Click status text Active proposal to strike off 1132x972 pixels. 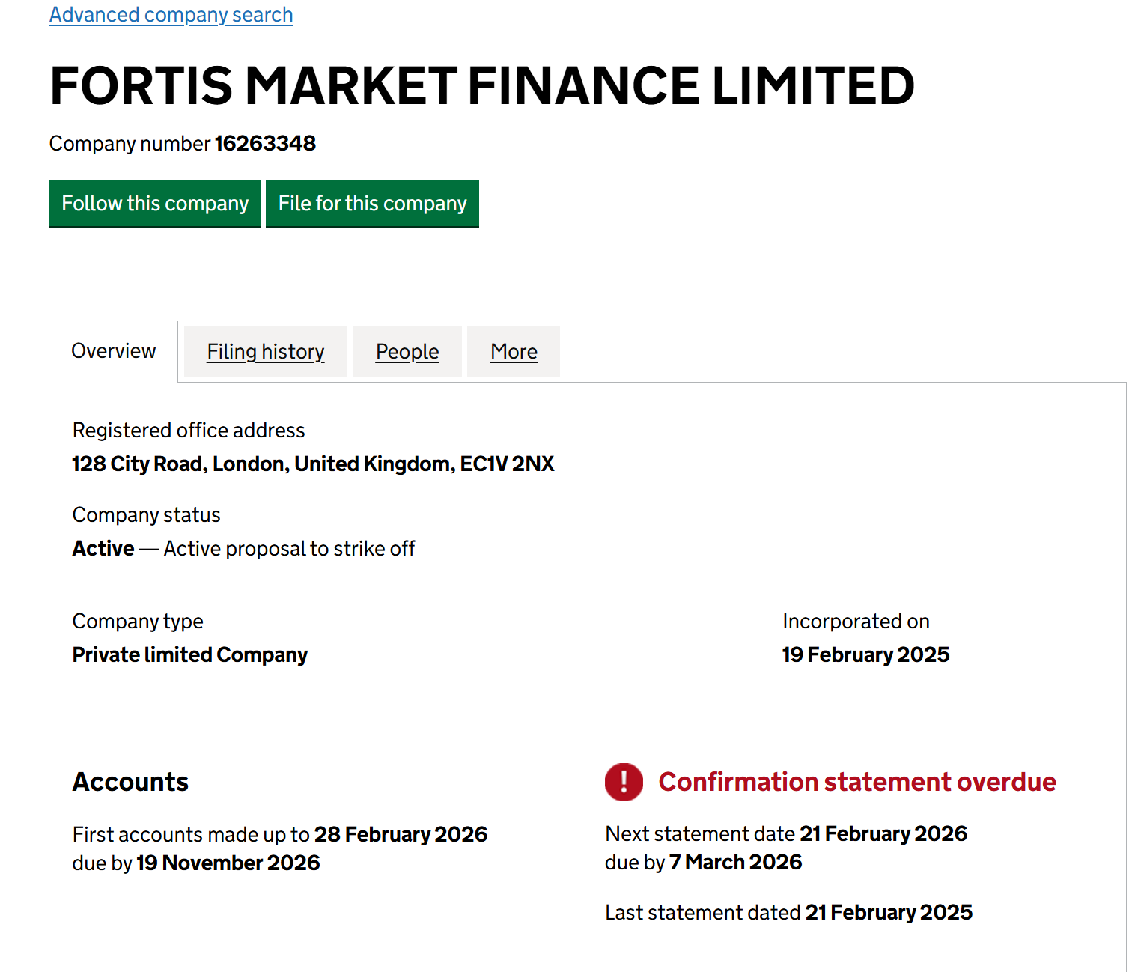click(289, 549)
